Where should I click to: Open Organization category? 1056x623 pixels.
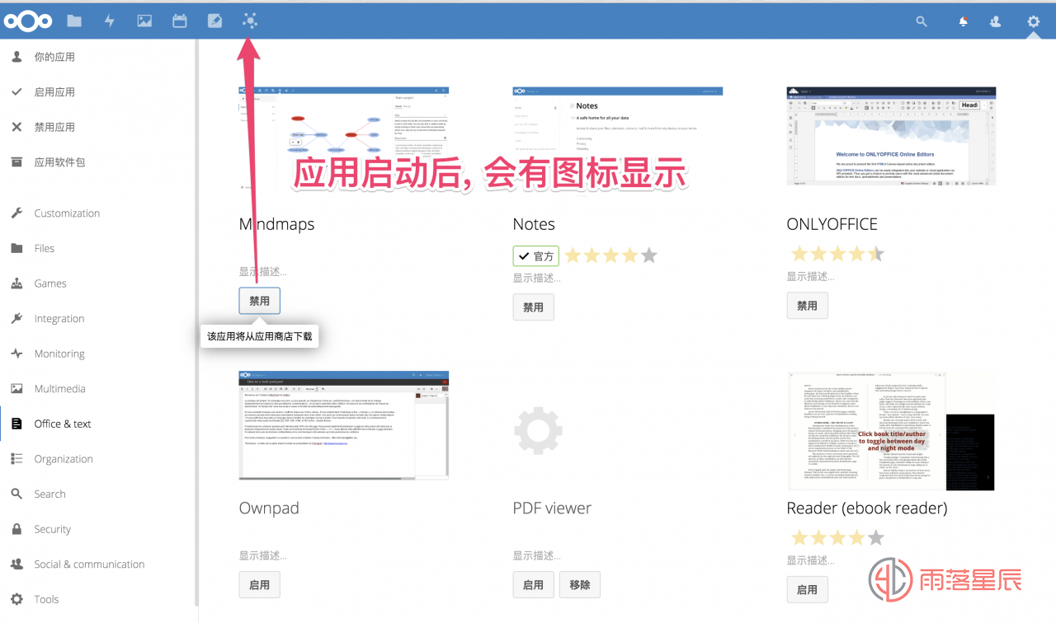coord(64,459)
